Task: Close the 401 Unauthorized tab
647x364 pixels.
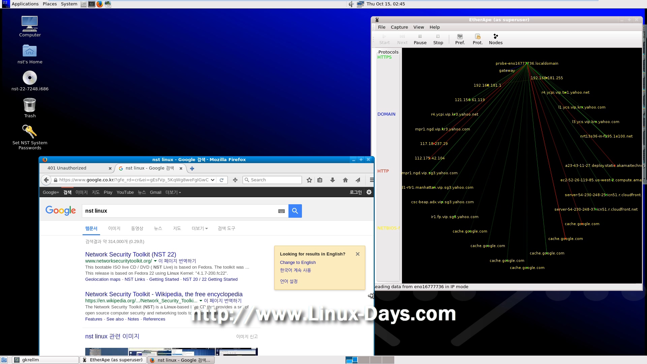Action: [x=110, y=168]
